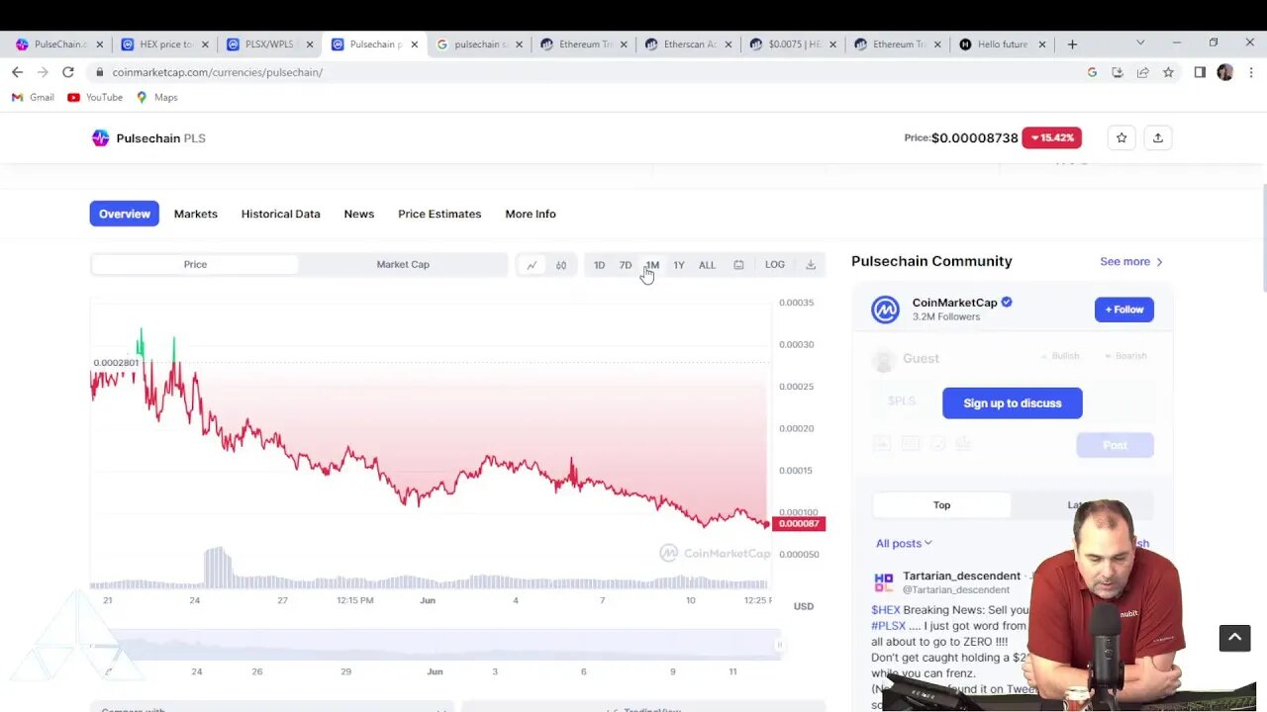Open the Overview tab

(125, 214)
